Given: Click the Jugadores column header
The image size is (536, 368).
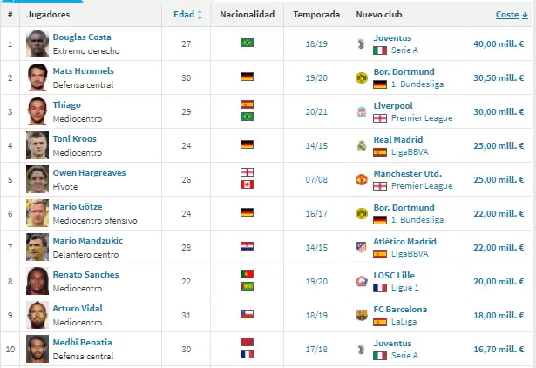Looking at the screenshot, I should coord(49,15).
